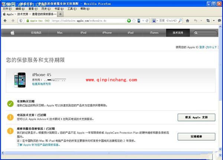Click the 维修和服务保修情况：已过期 heading
Image resolution: width=223 pixels, height=160 pixels.
point(36,129)
